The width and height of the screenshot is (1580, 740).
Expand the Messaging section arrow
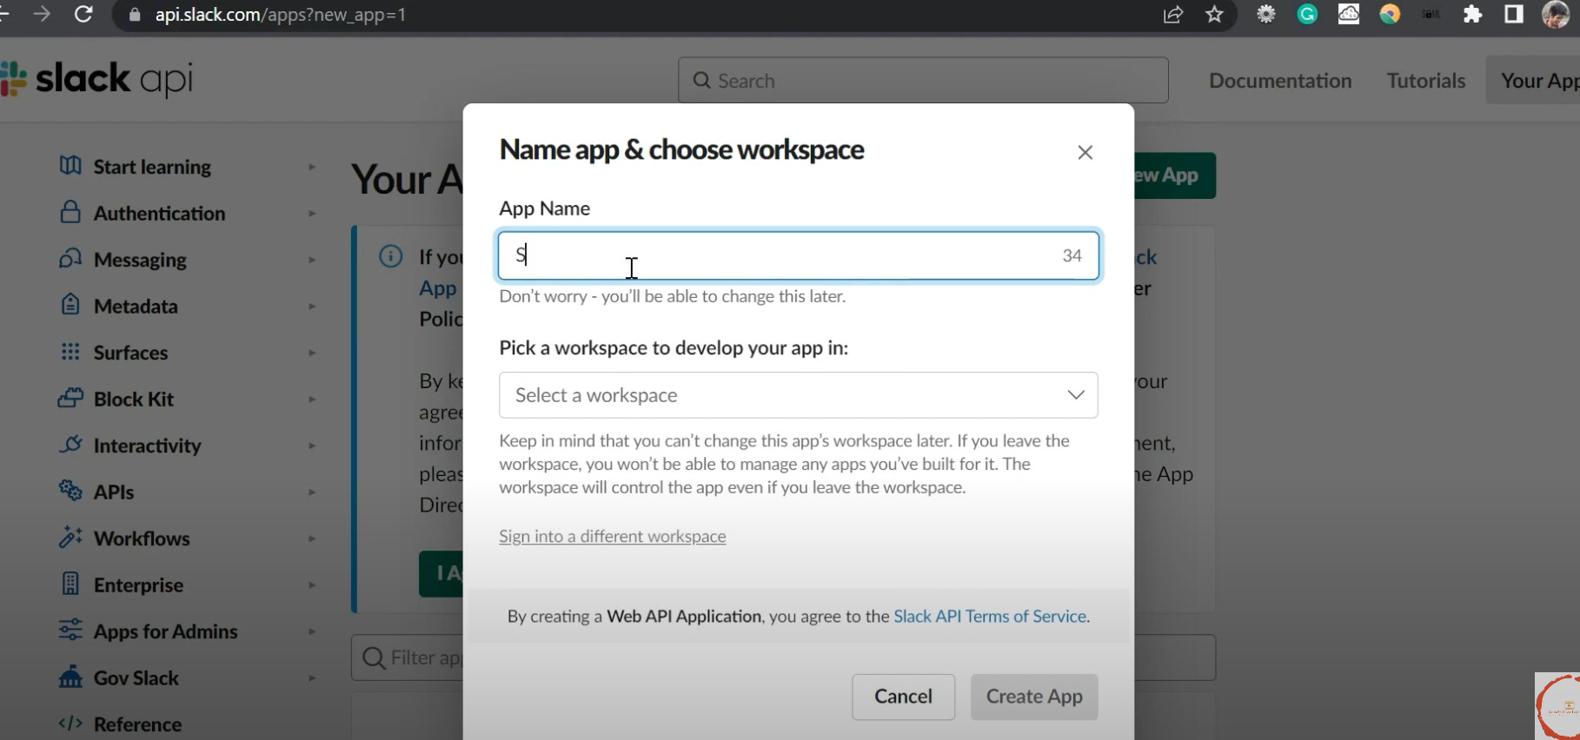[x=311, y=260]
